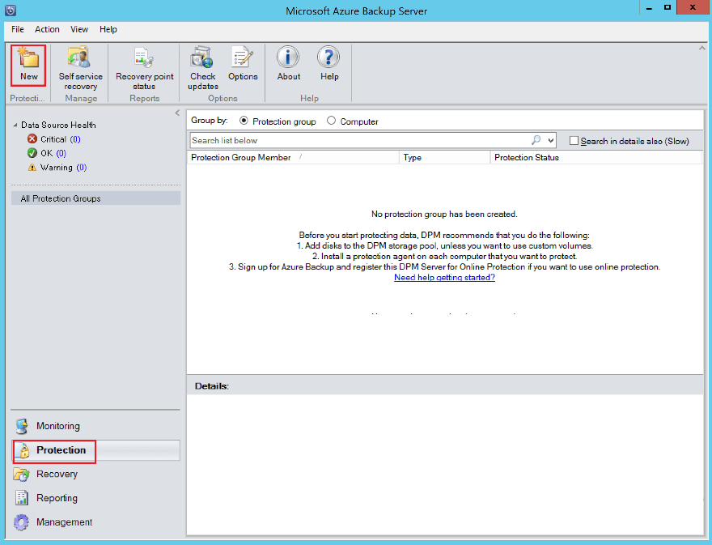Select the Protection group radio button
This screenshot has height=545, width=712.
coord(244,121)
